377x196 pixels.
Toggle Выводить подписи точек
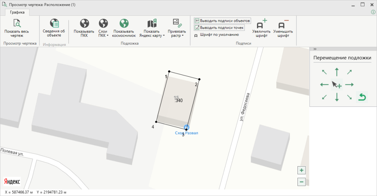coord(219,28)
